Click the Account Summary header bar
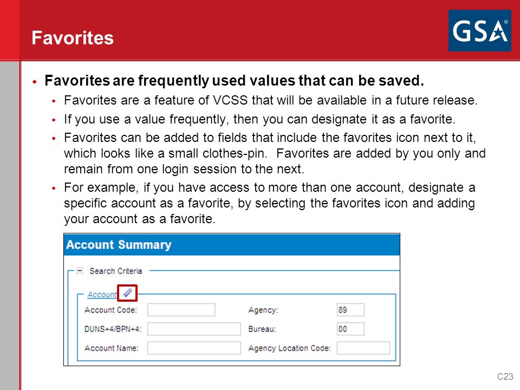The height and width of the screenshot is (390, 520). pyautogui.click(x=232, y=245)
